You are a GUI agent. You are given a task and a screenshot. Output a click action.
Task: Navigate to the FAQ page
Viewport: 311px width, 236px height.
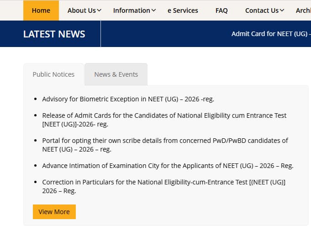pyautogui.click(x=221, y=10)
